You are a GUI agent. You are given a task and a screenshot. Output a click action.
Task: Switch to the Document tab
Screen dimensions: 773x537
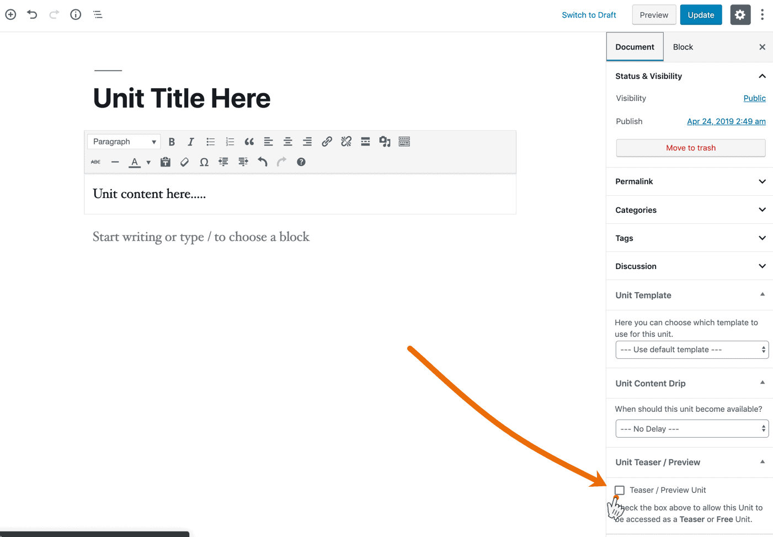pyautogui.click(x=635, y=47)
